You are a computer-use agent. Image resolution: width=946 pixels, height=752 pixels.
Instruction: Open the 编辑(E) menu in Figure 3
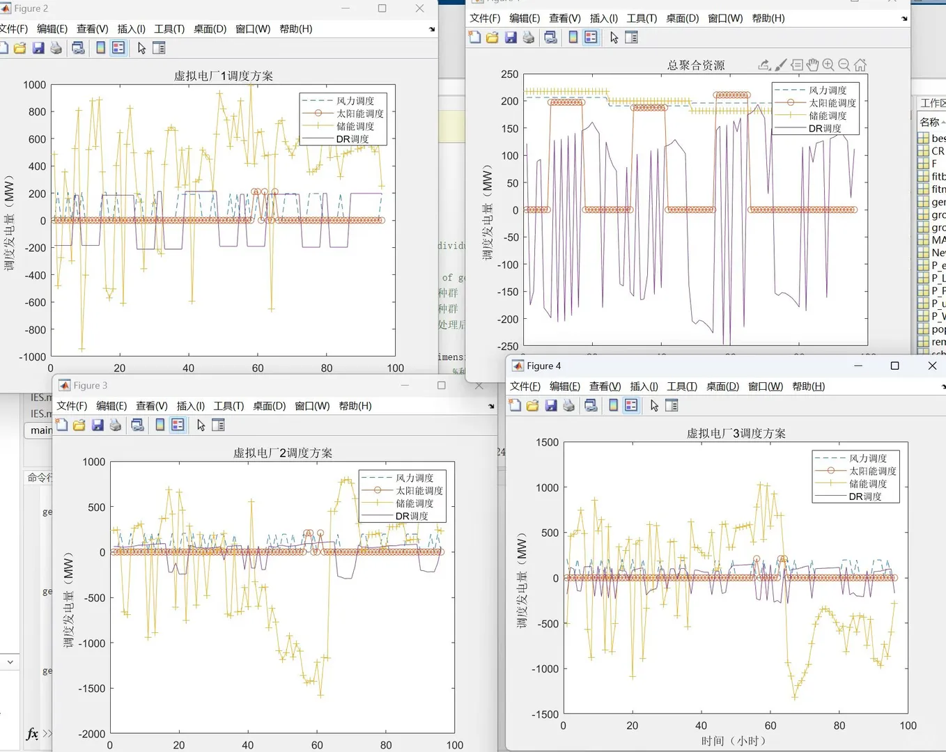[x=111, y=406]
